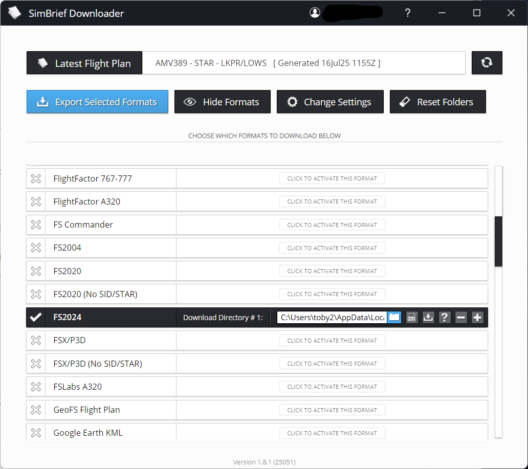This screenshot has height=469, width=528.
Task: Click the FS2024 custom file name icon
Action: 411,317
